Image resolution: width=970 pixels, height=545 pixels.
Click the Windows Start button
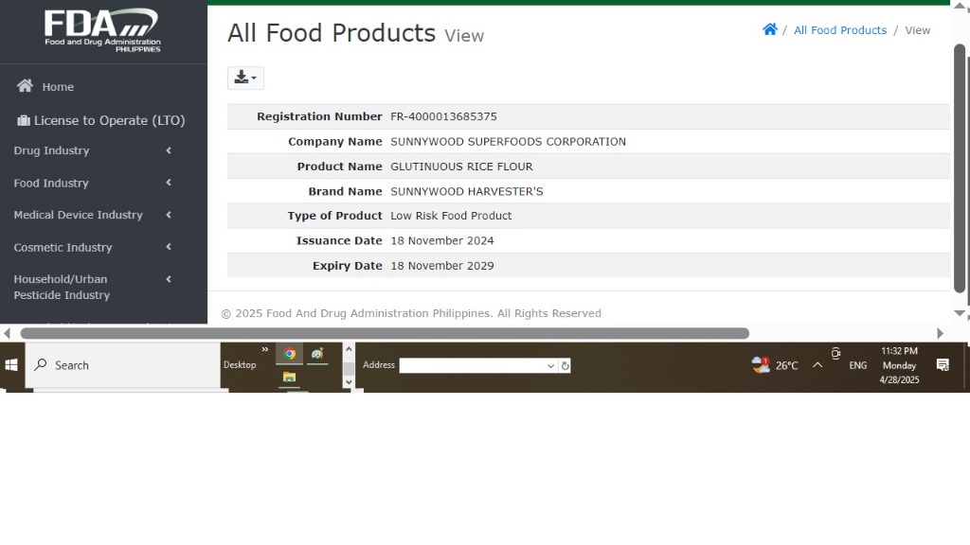[x=11, y=365]
